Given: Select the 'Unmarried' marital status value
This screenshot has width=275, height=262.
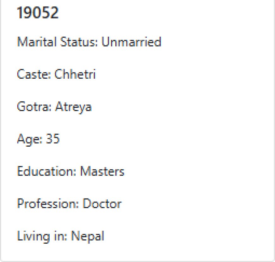Looking at the screenshot, I should click(131, 42).
